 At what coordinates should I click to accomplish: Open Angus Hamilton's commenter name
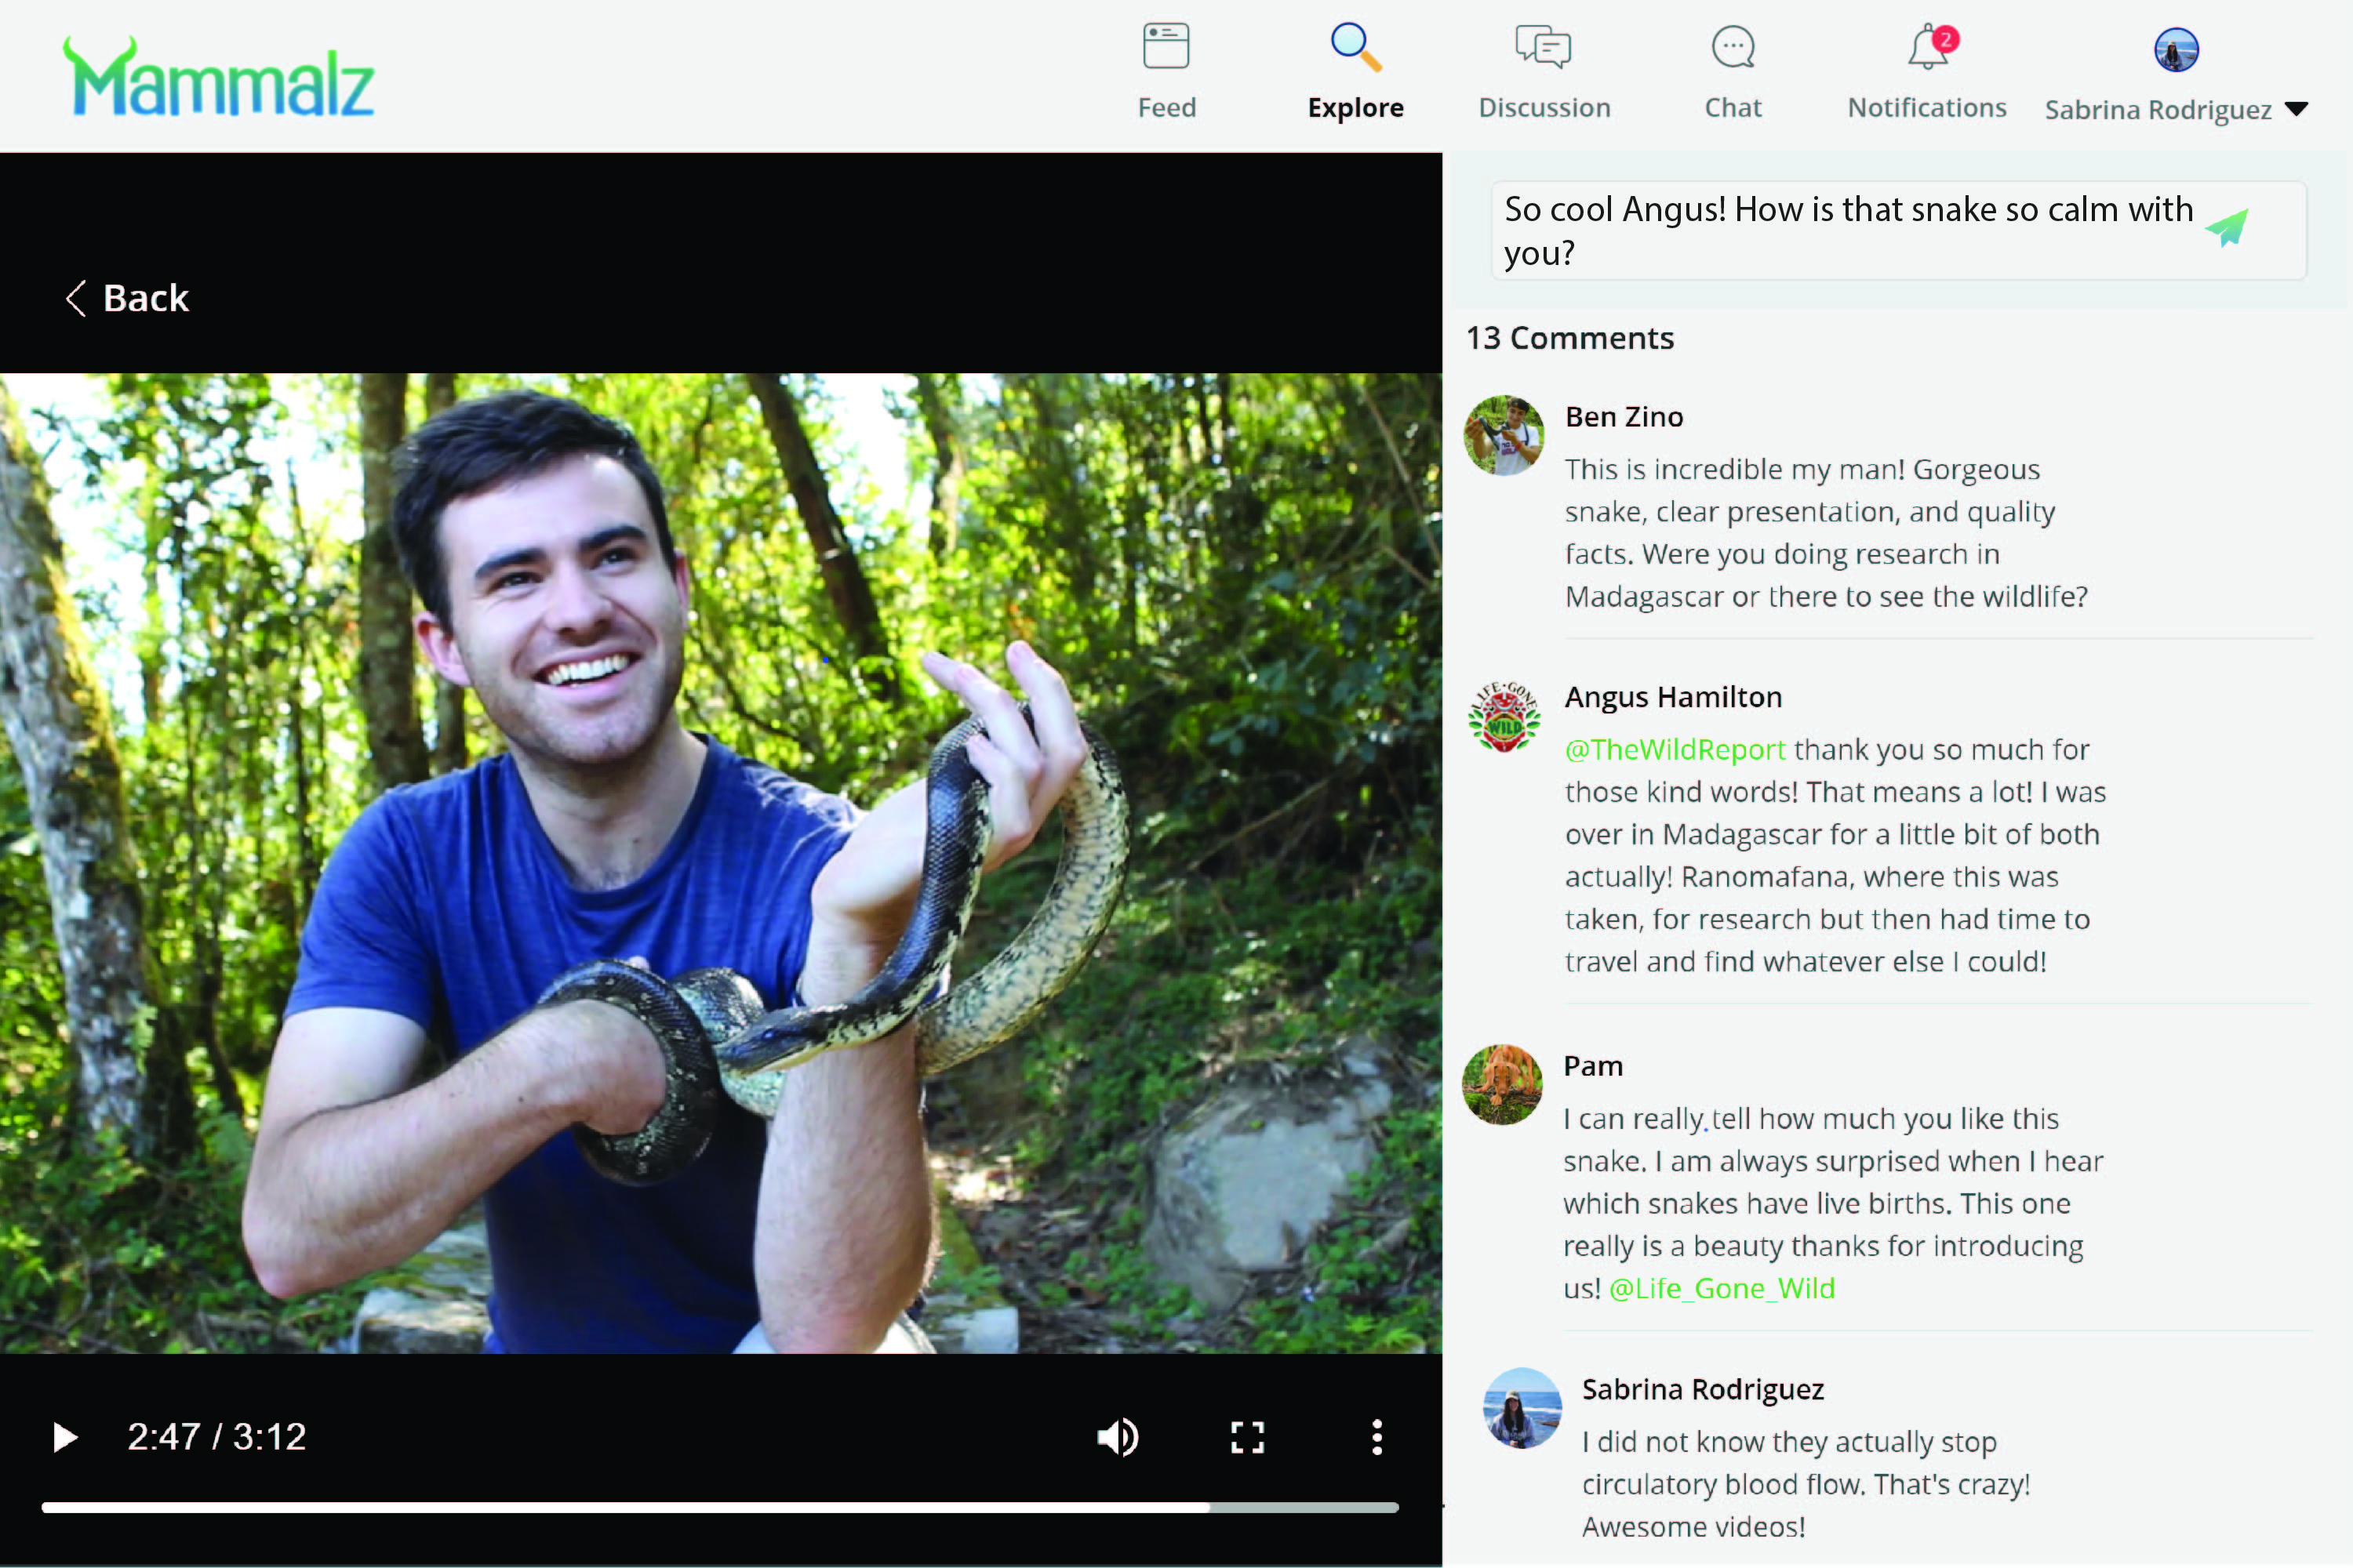point(1673,697)
